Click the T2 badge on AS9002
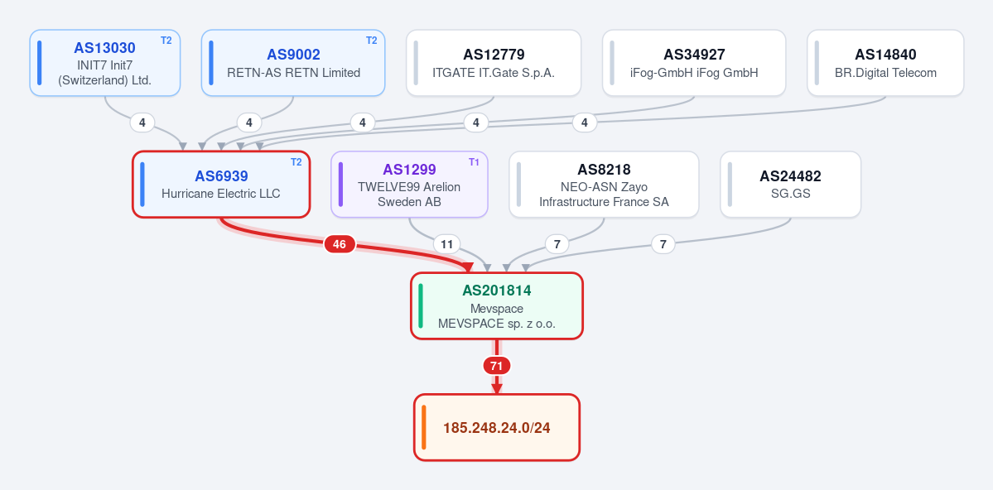The image size is (993, 490). [372, 41]
